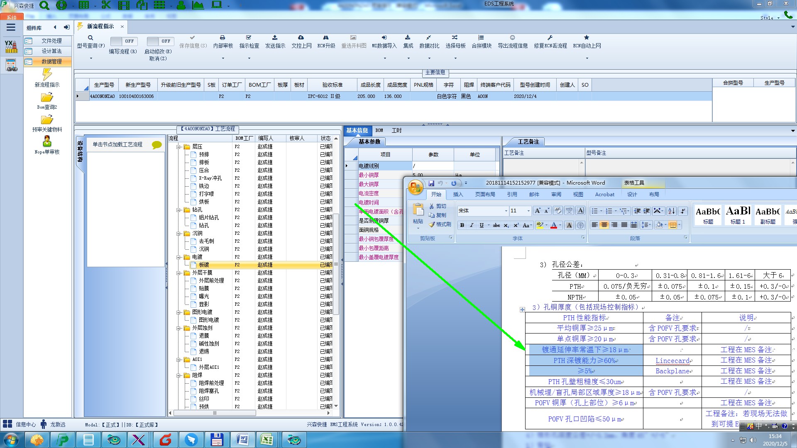Screen dimensions: 797x448
Task: Click the ECN自动上网 star icon
Action: coord(587,38)
